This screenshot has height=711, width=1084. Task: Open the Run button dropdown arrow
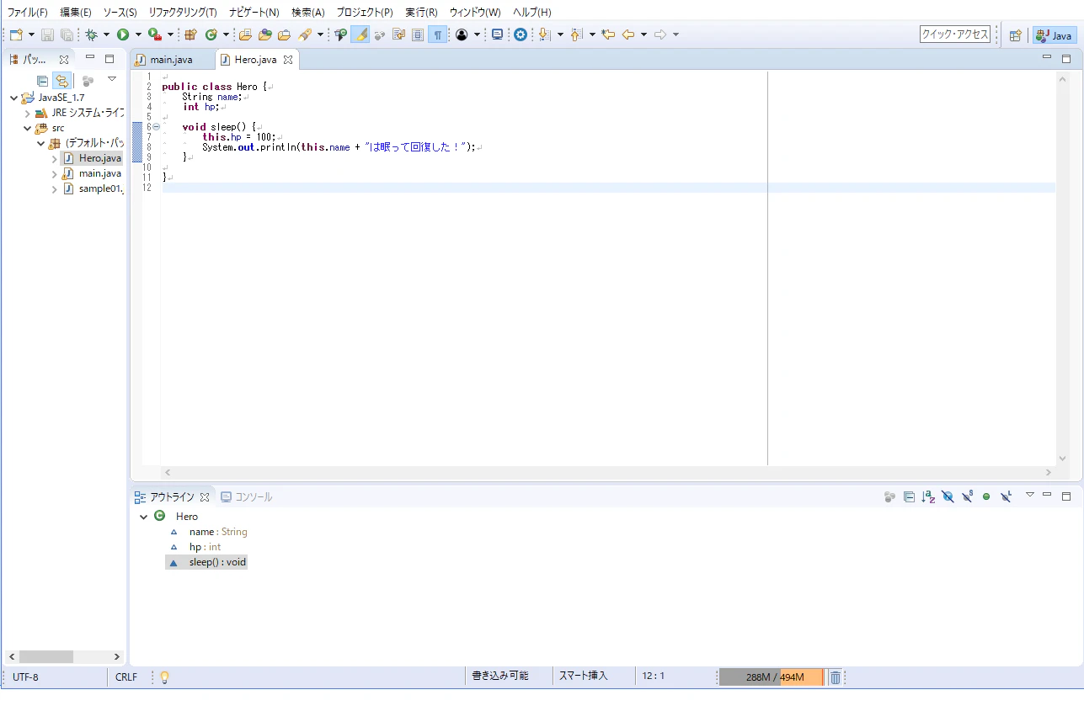(138, 34)
